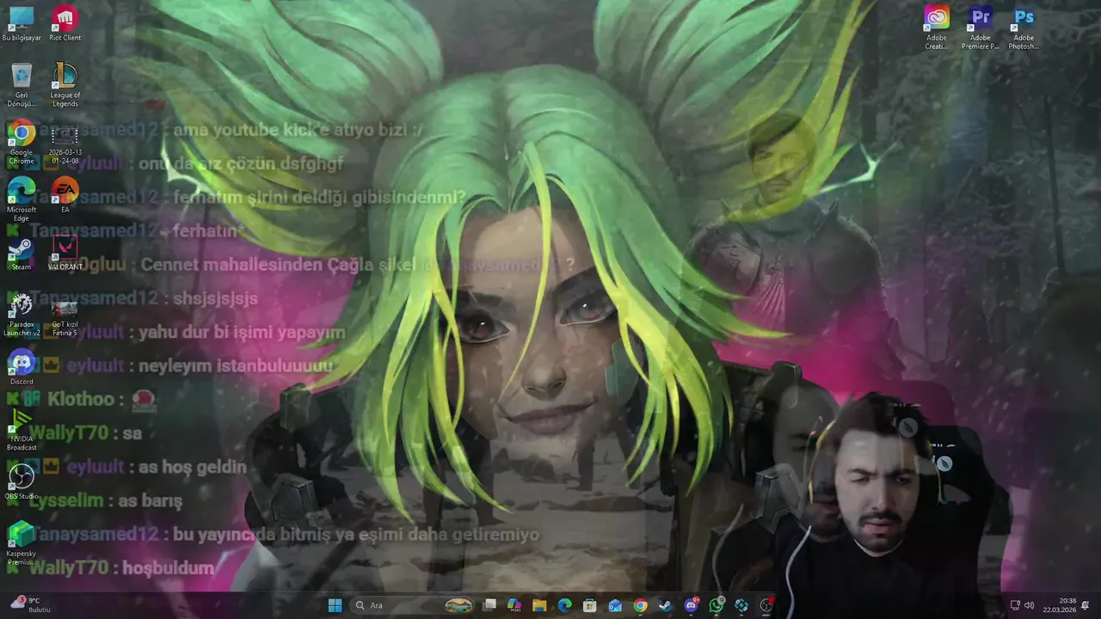Viewport: 1101px width, 619px height.
Task: Switch to Steam on taskbar
Action: 665,605
